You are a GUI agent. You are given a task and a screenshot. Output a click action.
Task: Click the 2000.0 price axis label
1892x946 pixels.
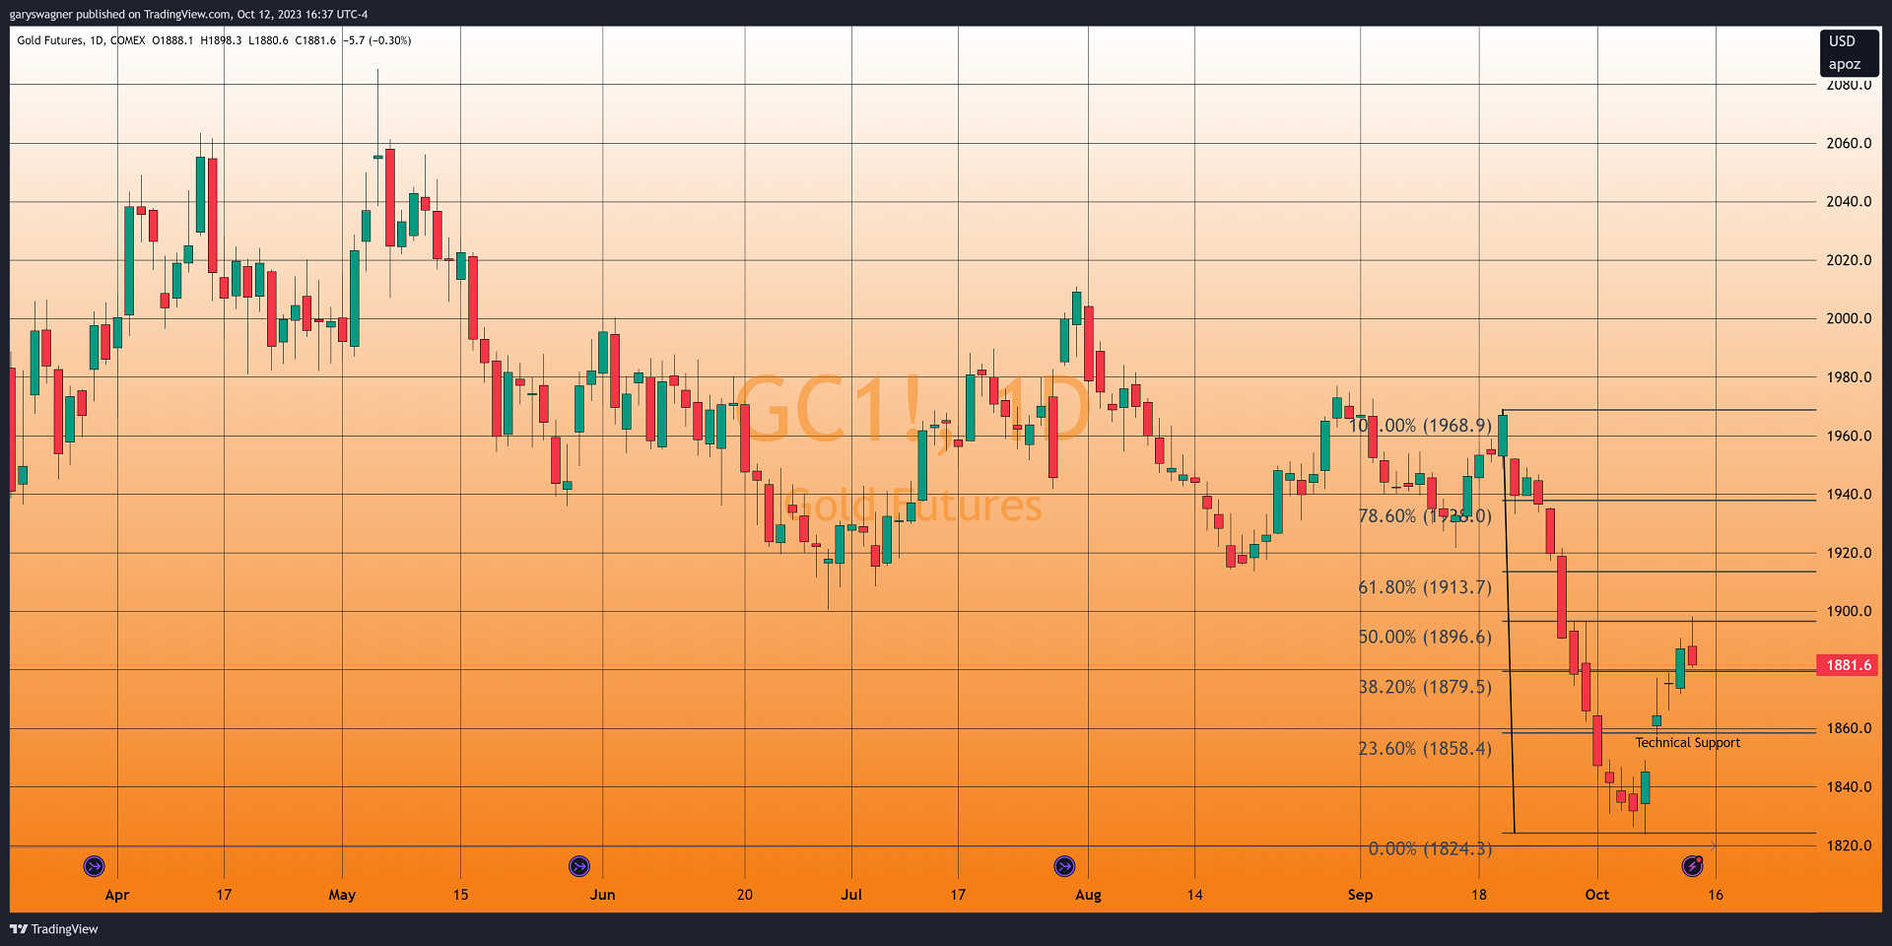click(x=1849, y=318)
